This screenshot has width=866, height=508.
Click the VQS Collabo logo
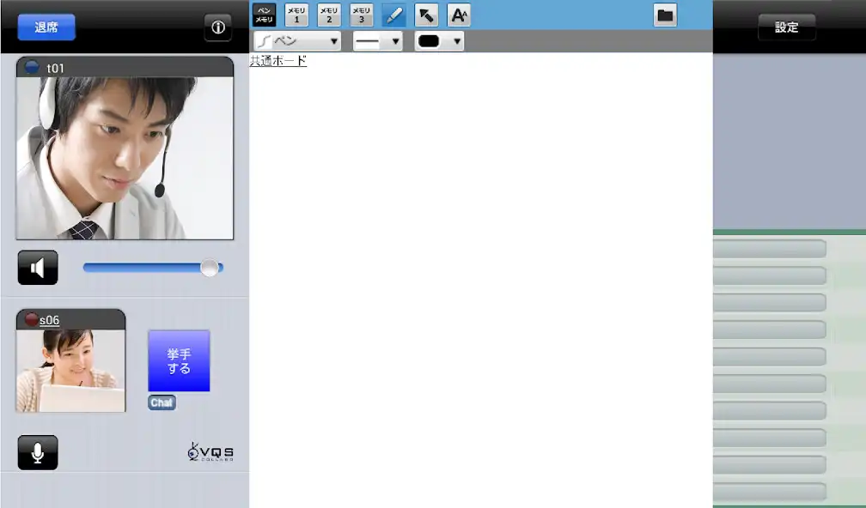[x=210, y=452]
